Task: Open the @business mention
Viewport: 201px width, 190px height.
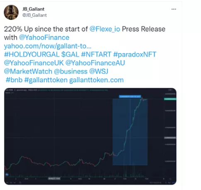Action: tap(70, 71)
